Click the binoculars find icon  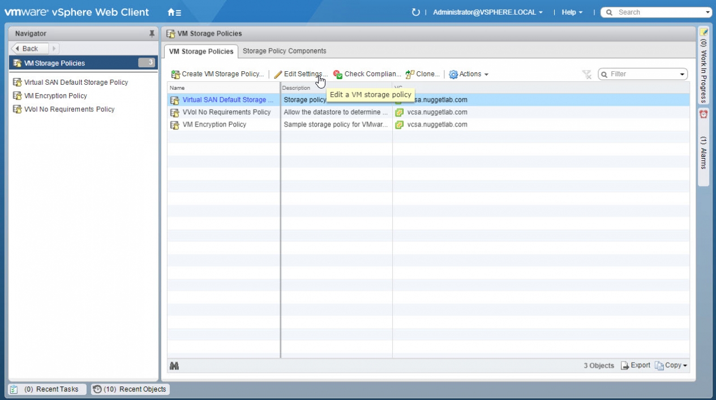[174, 366]
